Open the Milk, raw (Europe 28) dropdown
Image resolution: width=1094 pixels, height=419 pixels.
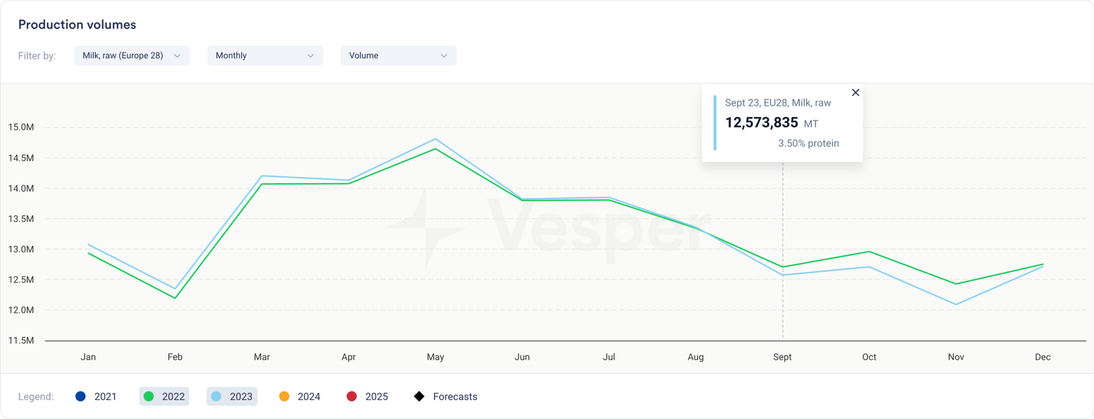131,56
